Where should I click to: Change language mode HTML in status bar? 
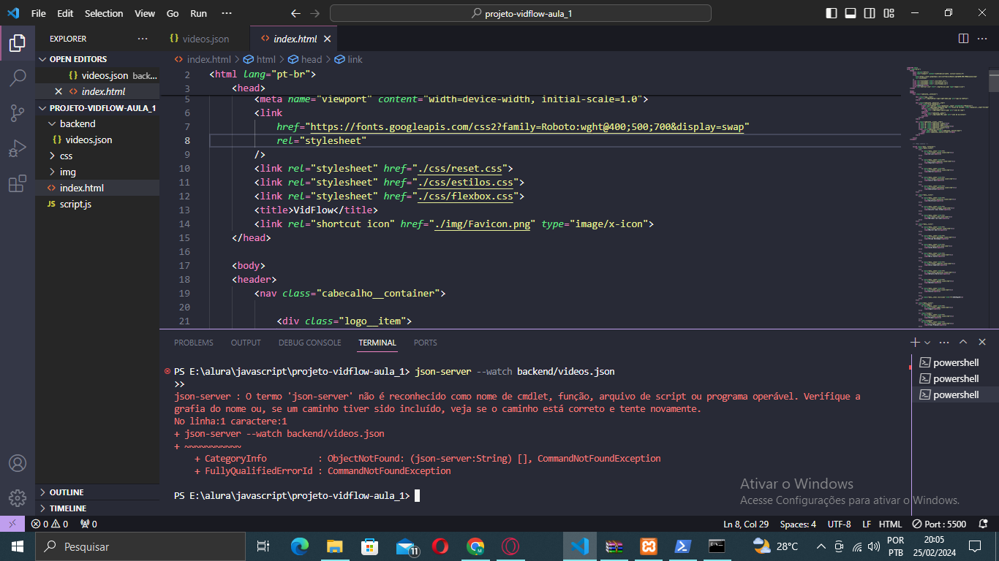(890, 524)
